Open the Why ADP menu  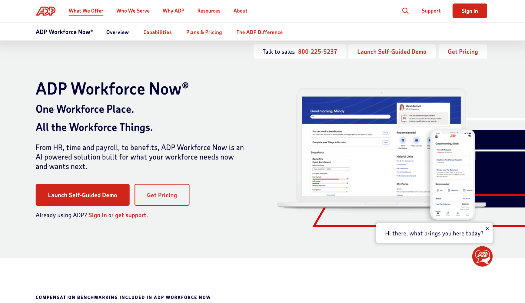174,11
